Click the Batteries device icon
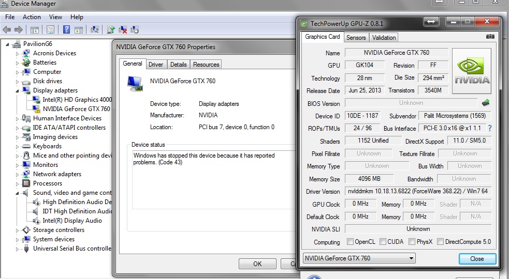 pos(26,63)
